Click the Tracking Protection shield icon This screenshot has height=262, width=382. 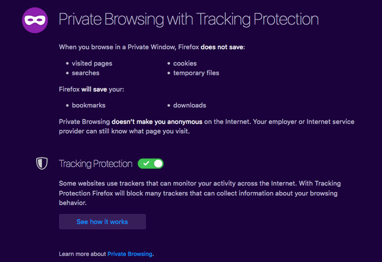(42, 163)
